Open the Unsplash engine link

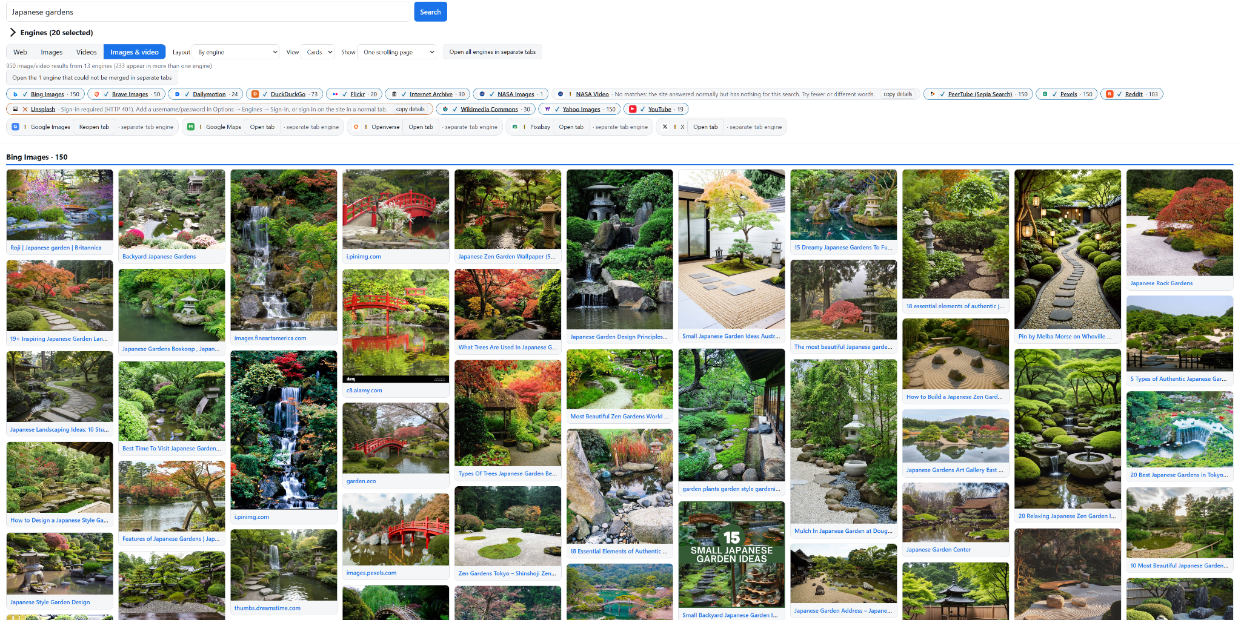pyautogui.click(x=43, y=110)
